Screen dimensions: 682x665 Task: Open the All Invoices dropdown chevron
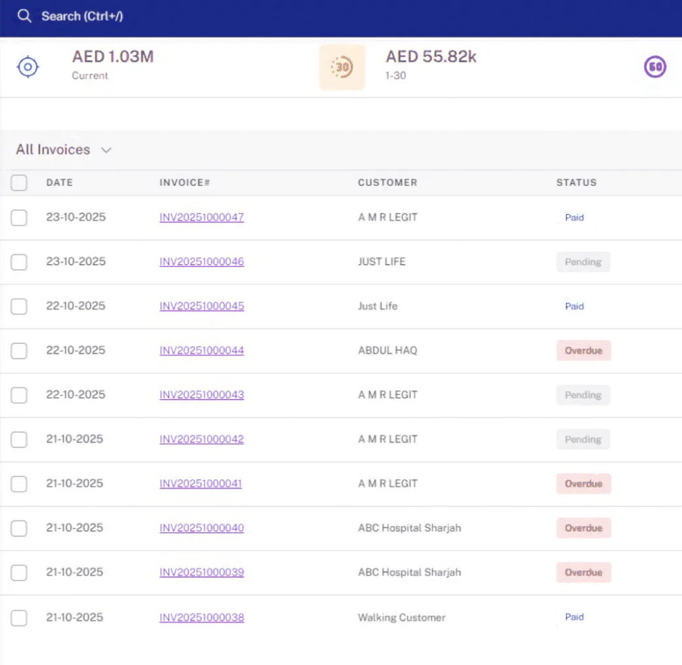106,150
